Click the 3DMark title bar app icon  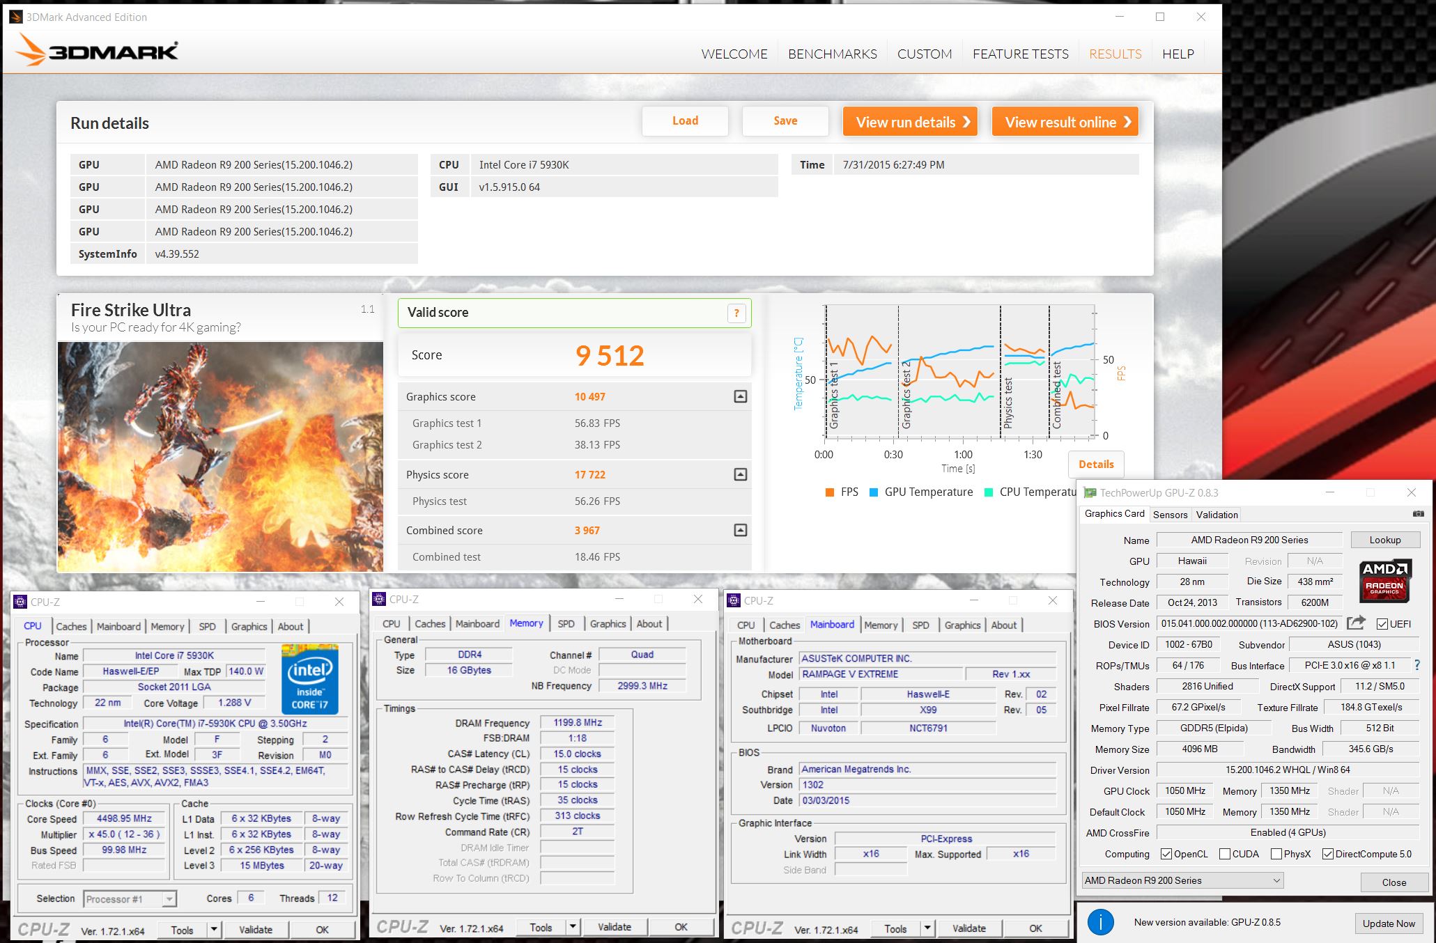(15, 17)
